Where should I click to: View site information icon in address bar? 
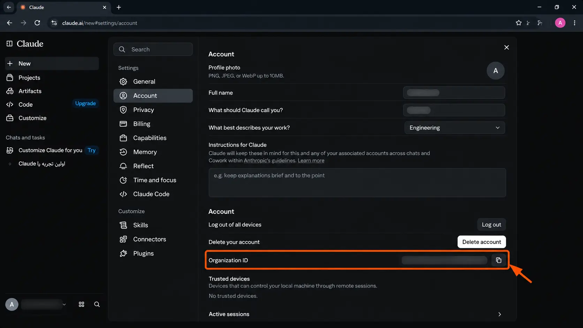click(54, 23)
